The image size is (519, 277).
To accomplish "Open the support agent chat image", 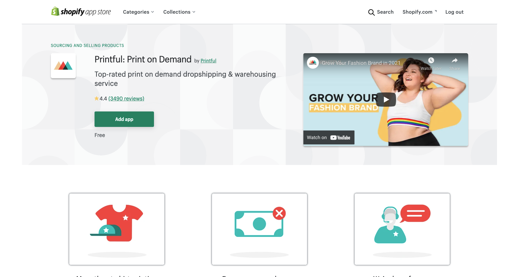I will click(402, 229).
